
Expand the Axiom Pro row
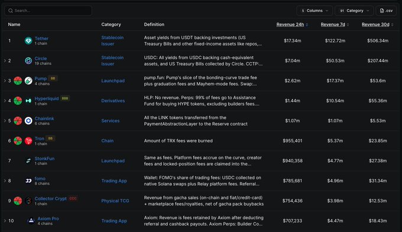tap(5, 221)
